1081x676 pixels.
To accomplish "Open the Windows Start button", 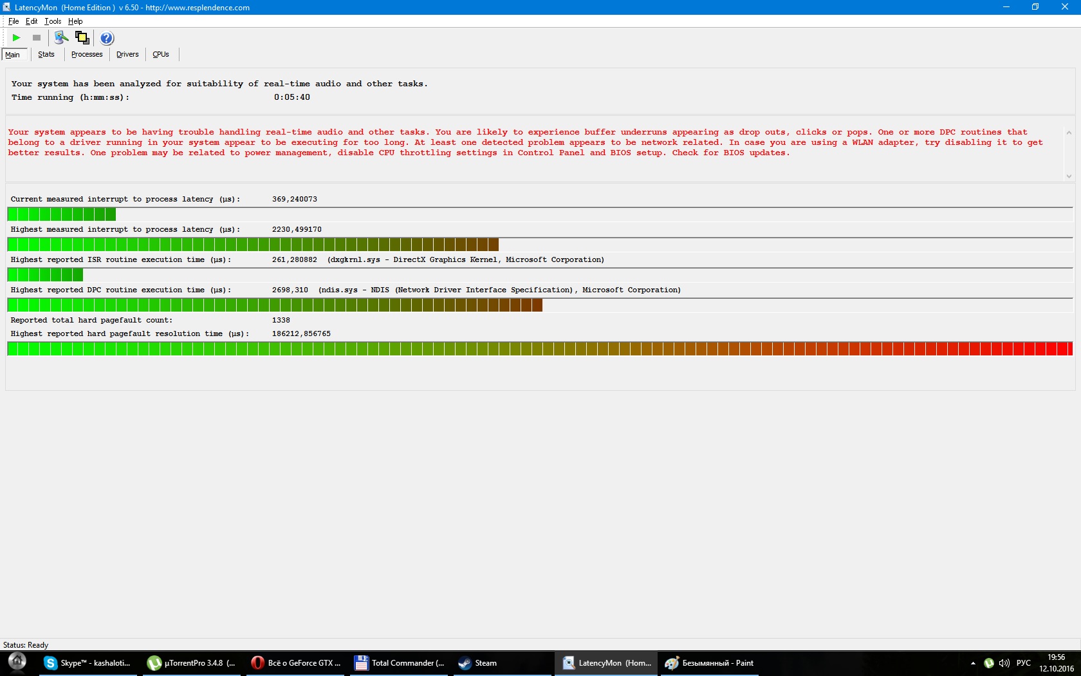I will tap(17, 662).
